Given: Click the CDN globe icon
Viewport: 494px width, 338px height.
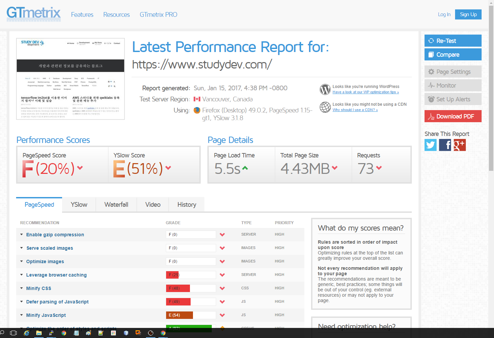Looking at the screenshot, I should pos(325,107).
